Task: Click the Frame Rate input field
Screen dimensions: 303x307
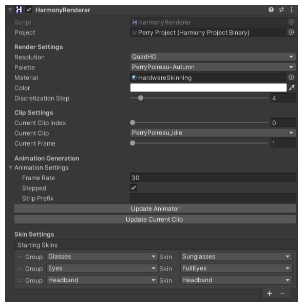Action: (213, 178)
